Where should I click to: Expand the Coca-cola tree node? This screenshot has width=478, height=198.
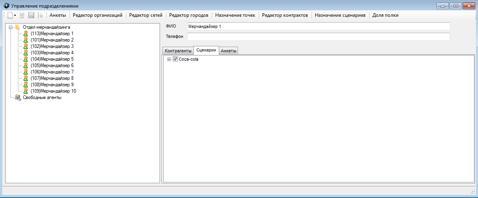169,59
